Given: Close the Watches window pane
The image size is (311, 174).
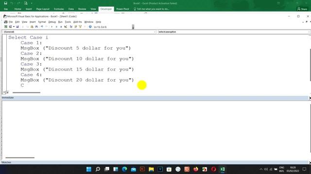Looking at the screenshot, I should click(x=310, y=162).
